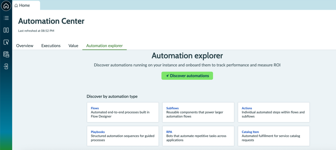The height and width of the screenshot is (150, 336).
Task: Click the "Discover automations running on your instance" subtitle
Action: pyautogui.click(x=187, y=65)
